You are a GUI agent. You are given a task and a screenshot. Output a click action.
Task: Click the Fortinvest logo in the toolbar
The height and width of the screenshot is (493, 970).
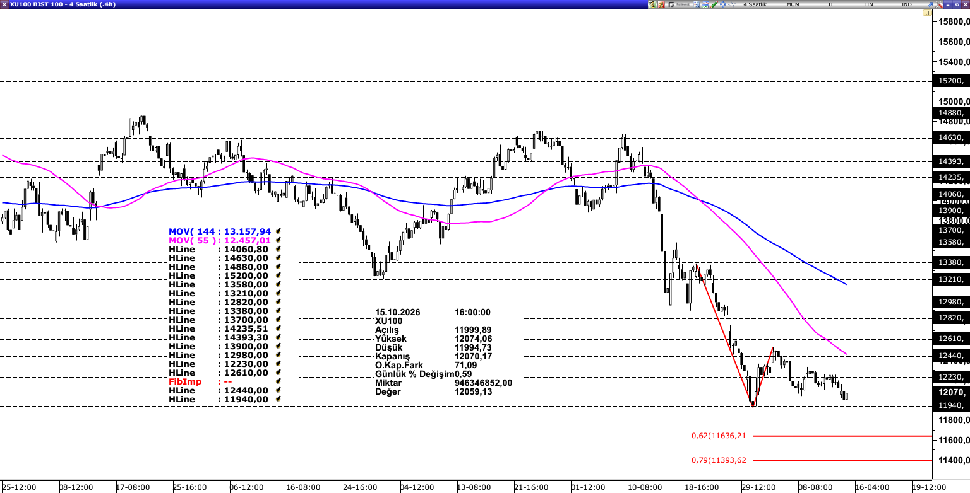click(679, 4)
